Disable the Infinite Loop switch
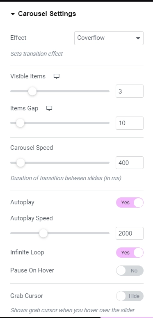 [130, 253]
